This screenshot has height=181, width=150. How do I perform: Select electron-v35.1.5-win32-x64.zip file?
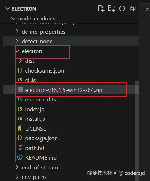[64, 90]
